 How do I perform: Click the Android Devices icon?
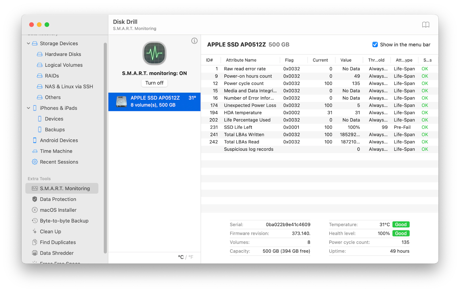tap(35, 140)
